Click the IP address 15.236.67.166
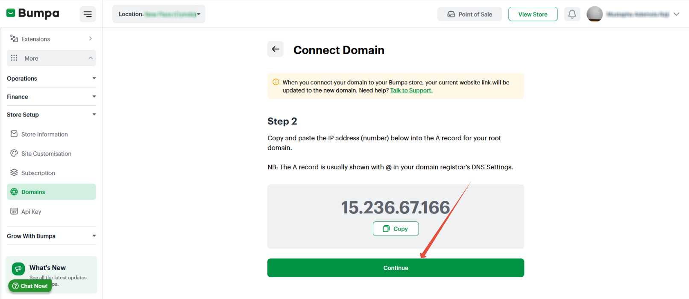This screenshot has width=689, height=299. [396, 208]
